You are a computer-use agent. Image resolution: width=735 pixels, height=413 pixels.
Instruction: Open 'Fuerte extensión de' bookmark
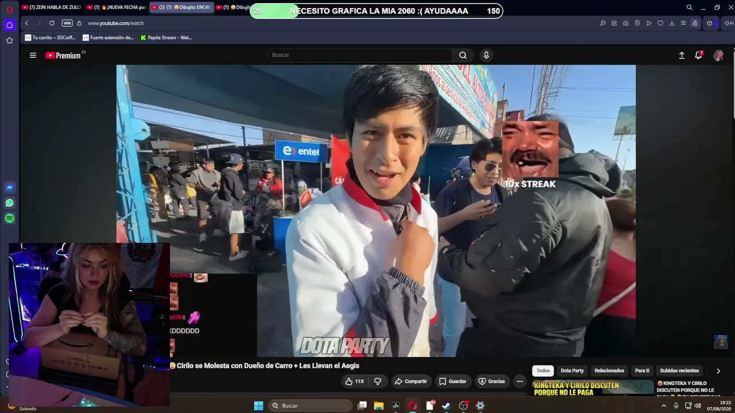[108, 38]
